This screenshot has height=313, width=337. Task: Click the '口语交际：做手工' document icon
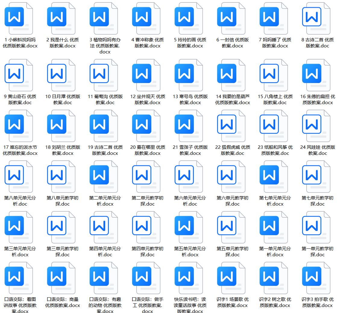pyautogui.click(x=146, y=278)
